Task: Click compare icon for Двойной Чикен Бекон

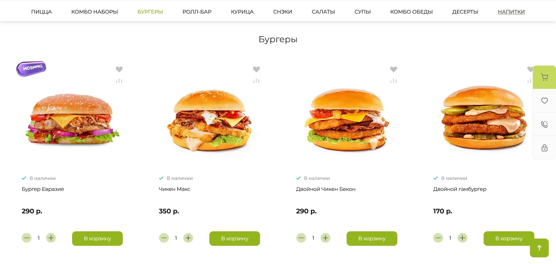Action: tap(393, 81)
